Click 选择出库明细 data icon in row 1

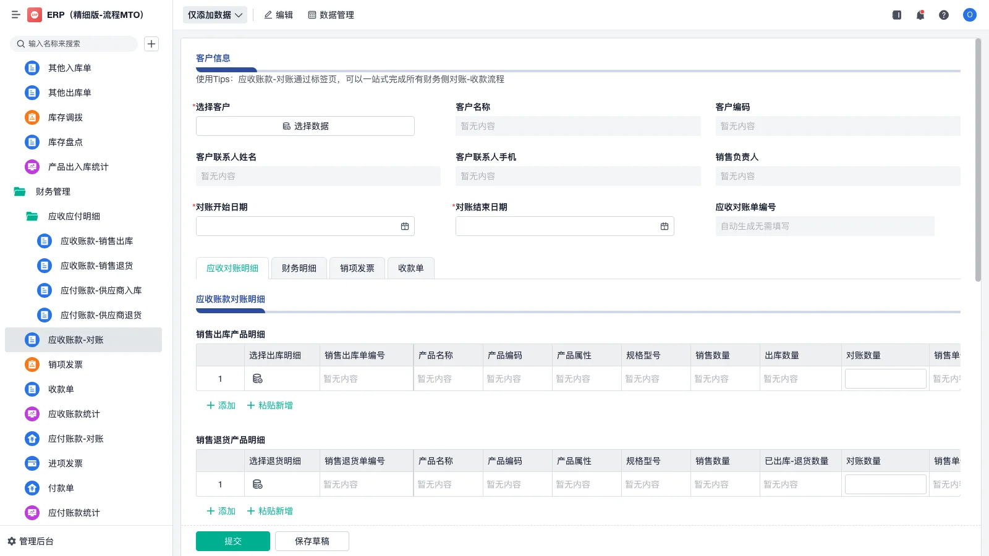pyautogui.click(x=258, y=378)
